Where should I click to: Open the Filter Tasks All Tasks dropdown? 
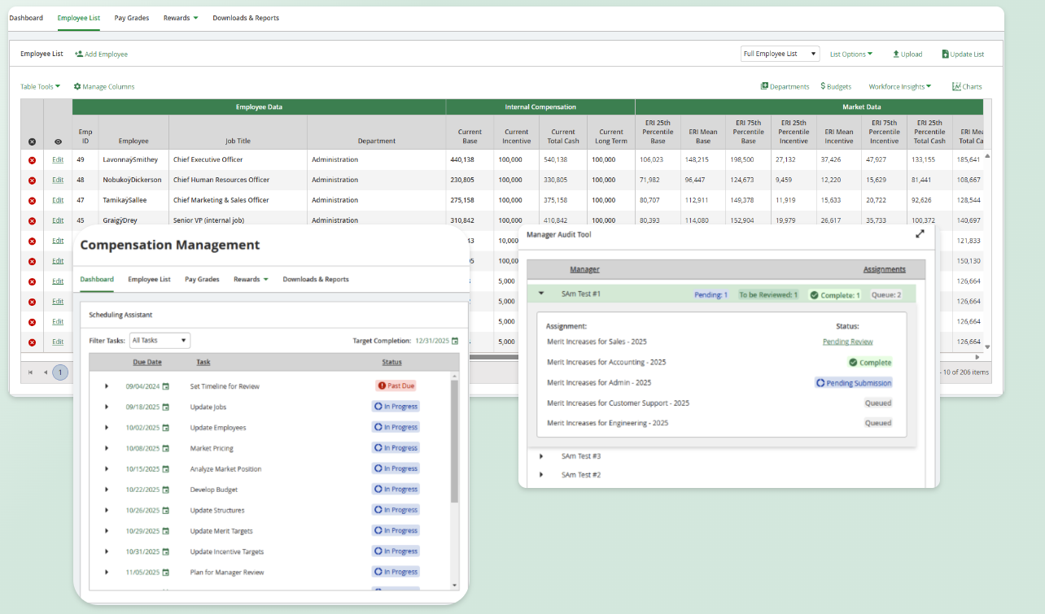point(160,340)
